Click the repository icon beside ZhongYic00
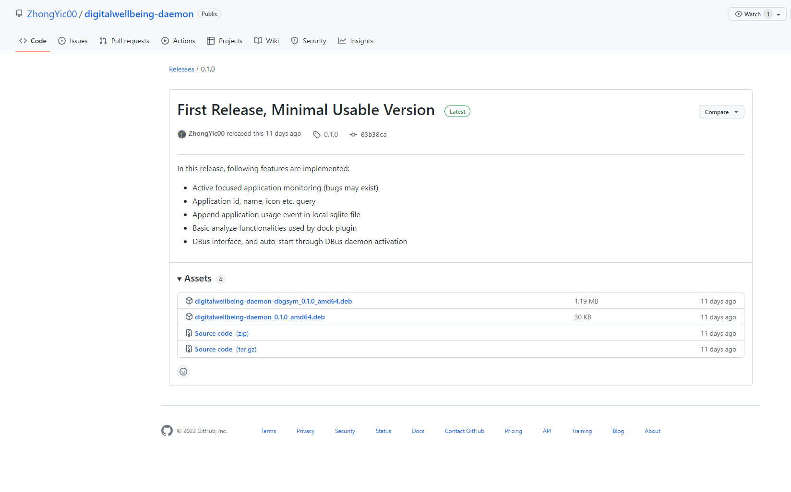 (x=19, y=13)
